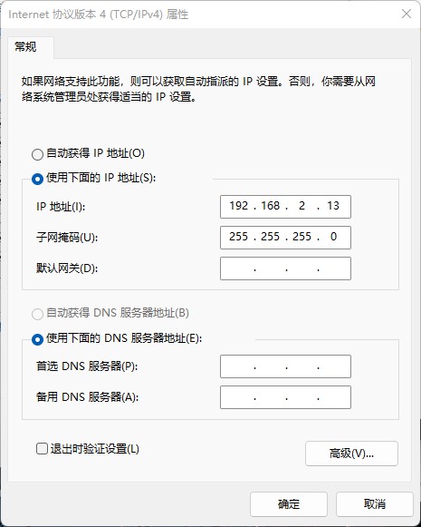This screenshot has height=527, width=421.
Task: Click the third octet 2 of IP address
Action: click(x=301, y=206)
